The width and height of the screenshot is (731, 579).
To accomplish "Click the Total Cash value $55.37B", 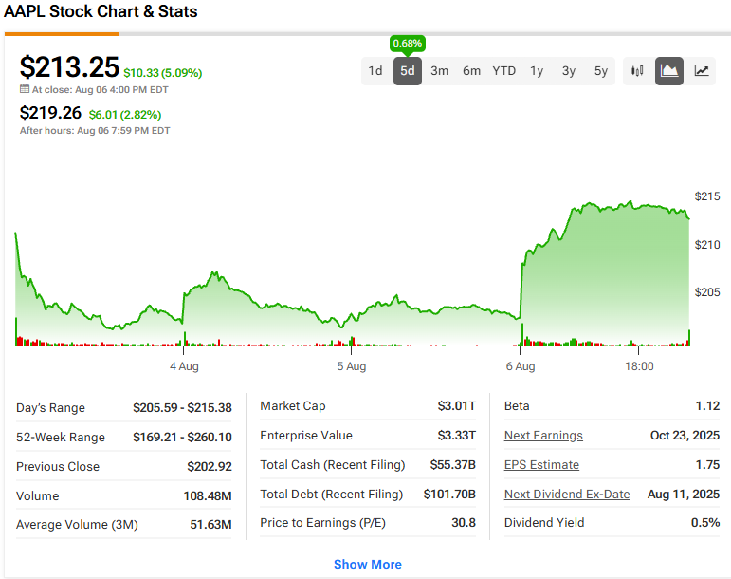I will click(x=452, y=465).
